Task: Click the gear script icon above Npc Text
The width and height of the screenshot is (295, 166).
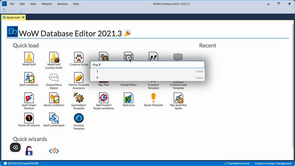Action: [104, 56]
